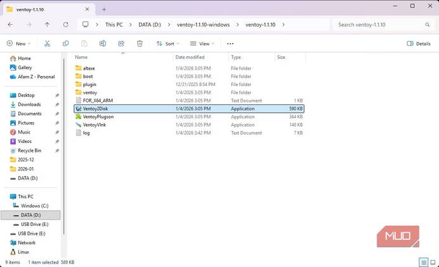Open Afam Z - Personal OneDrive
Image resolution: width=439 pixels, height=267 pixels.
pos(36,77)
